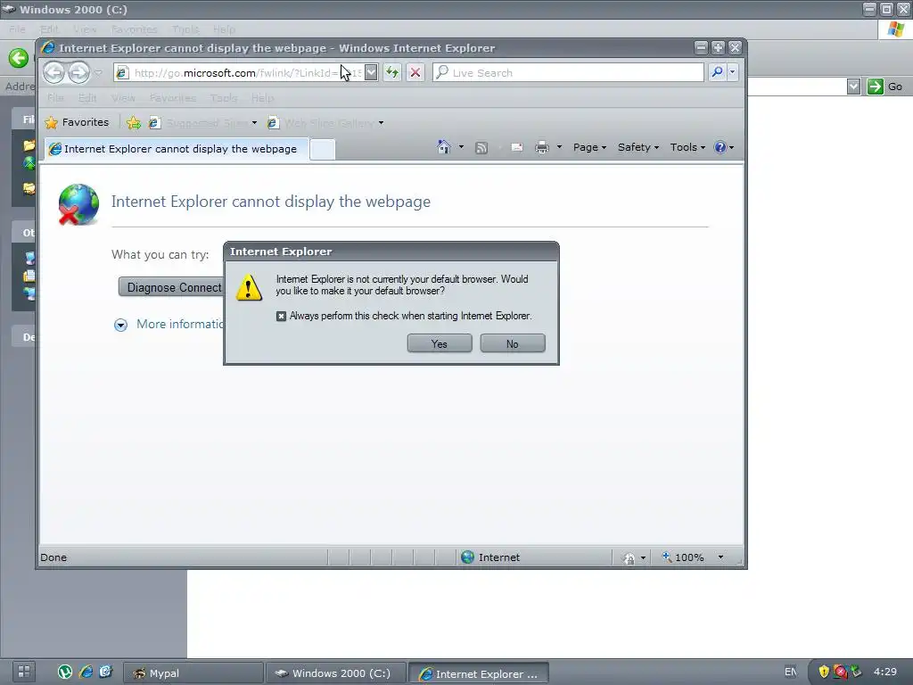This screenshot has width=913, height=685.
Task: Open the Favorites star button
Action: (x=77, y=122)
